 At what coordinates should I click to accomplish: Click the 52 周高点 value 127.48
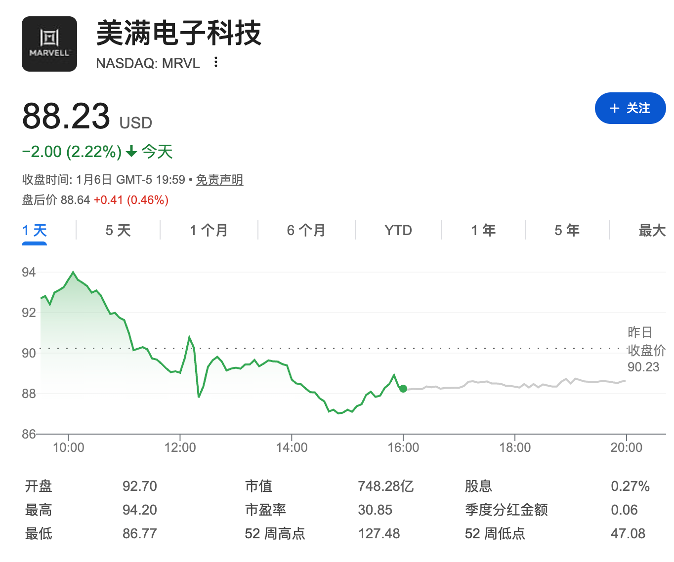click(x=379, y=533)
